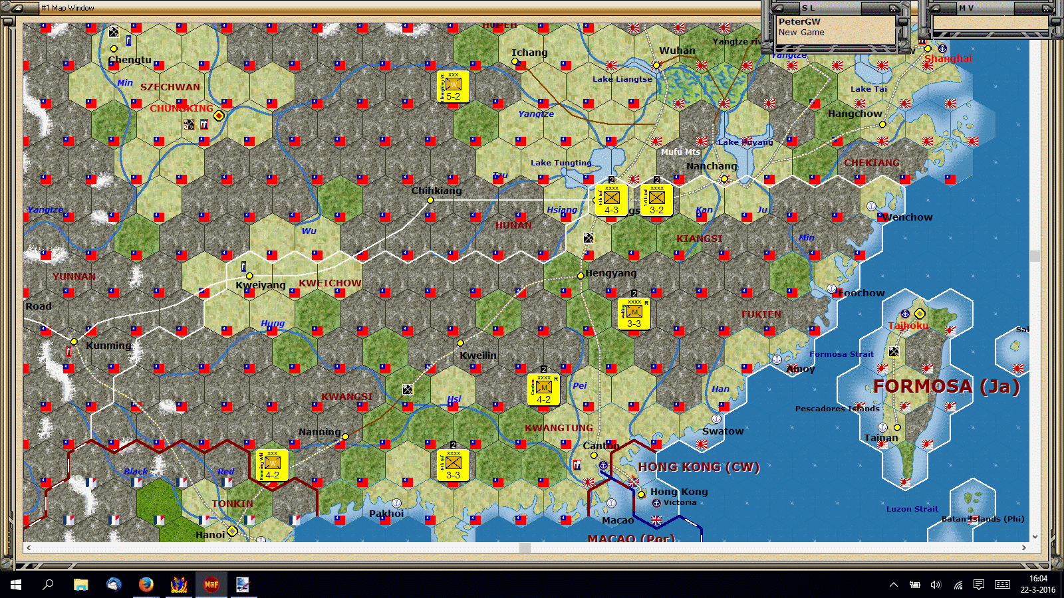Select the 4-3 army unit in Hunan
The height and width of the screenshot is (598, 1064).
(611, 200)
